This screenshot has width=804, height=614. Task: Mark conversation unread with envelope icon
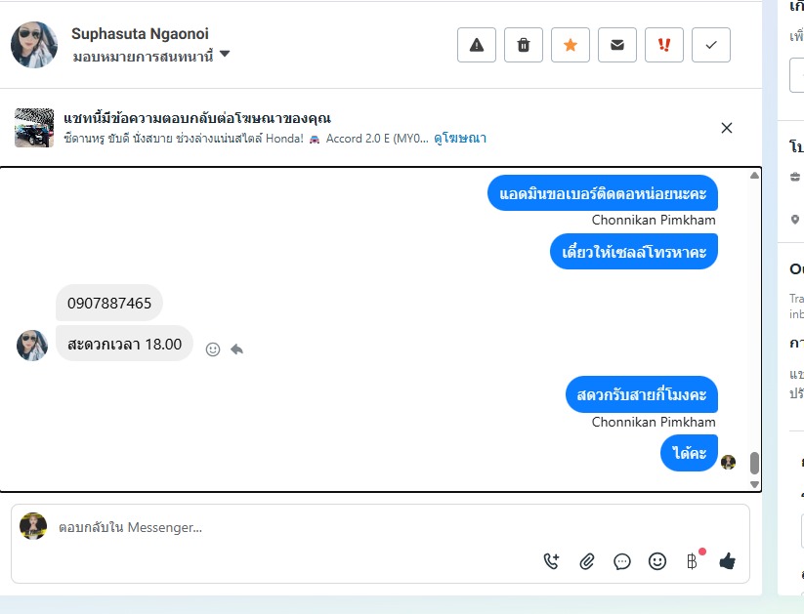tap(616, 45)
